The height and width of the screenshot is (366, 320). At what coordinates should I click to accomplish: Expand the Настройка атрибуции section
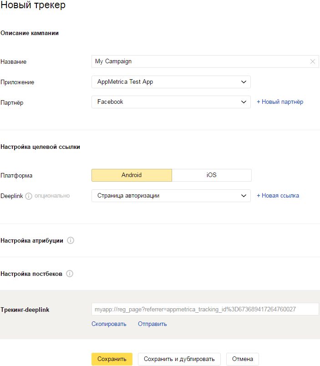click(32, 241)
